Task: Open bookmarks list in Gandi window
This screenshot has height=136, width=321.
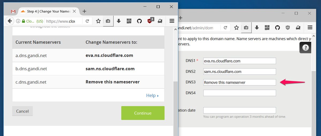Action: pyautogui.click(x=246, y=28)
